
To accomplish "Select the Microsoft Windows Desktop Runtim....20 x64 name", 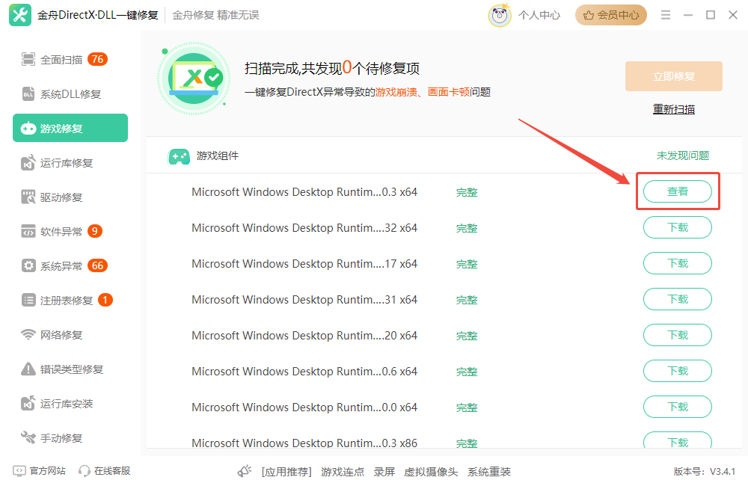I will (304, 335).
